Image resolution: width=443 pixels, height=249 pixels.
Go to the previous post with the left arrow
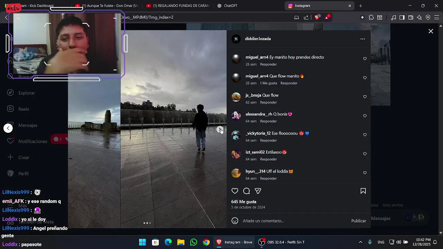(8, 128)
